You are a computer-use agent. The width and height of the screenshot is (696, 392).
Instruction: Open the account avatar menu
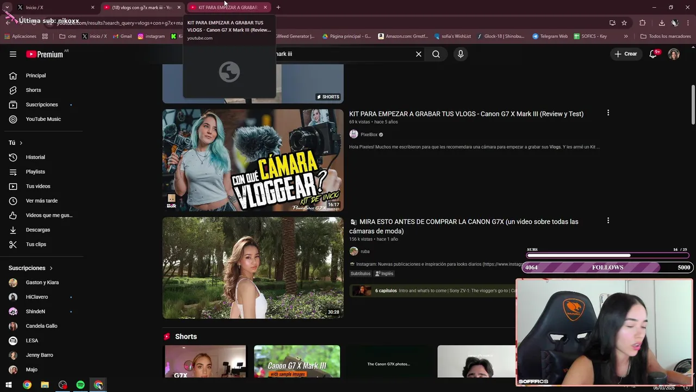point(674,54)
